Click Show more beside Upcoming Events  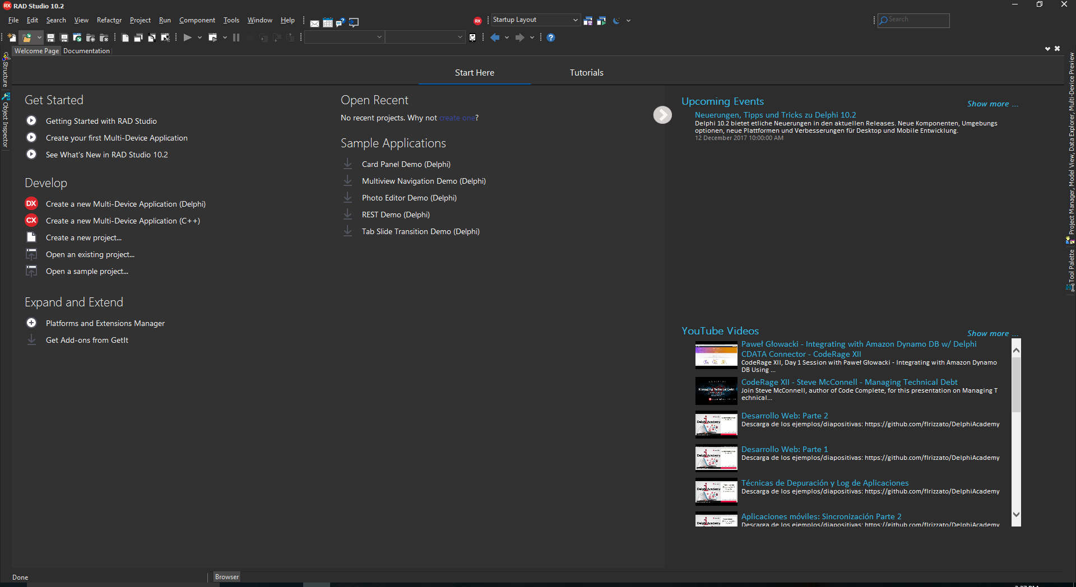[x=992, y=104]
